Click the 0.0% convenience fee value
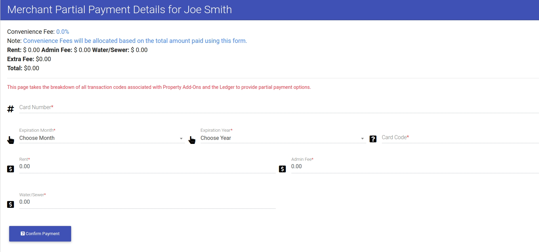The width and height of the screenshot is (539, 252). tap(63, 32)
